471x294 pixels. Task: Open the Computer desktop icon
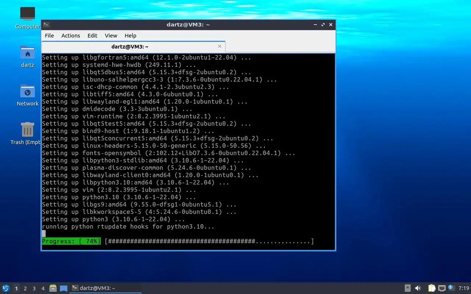point(28,18)
